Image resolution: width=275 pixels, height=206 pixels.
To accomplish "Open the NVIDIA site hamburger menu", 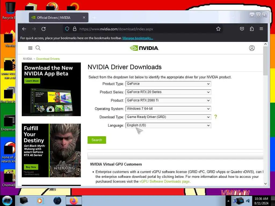I will point(30,48).
